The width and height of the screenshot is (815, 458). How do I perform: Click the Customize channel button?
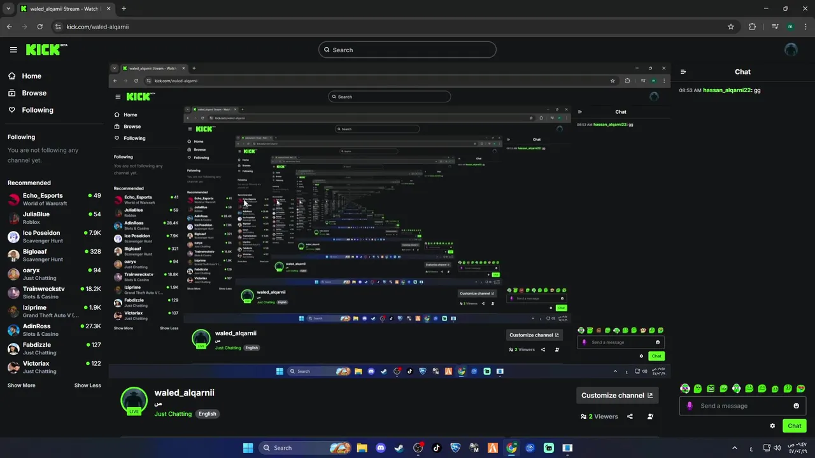pos(617,395)
